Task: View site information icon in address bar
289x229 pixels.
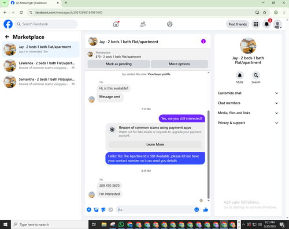Action: pyautogui.click(x=31, y=13)
